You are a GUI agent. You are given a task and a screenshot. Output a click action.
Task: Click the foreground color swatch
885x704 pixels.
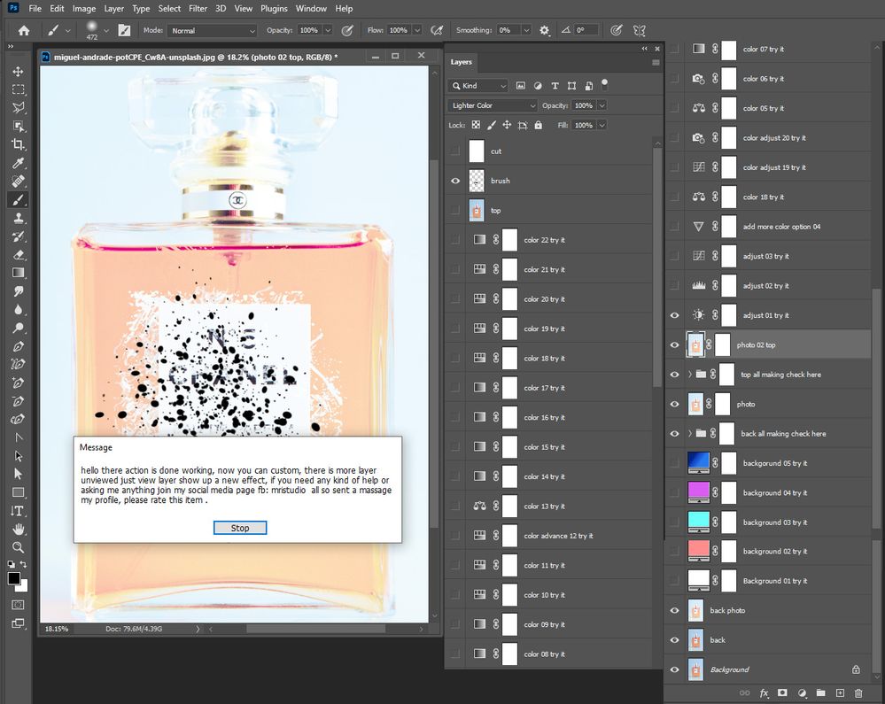pos(14,578)
